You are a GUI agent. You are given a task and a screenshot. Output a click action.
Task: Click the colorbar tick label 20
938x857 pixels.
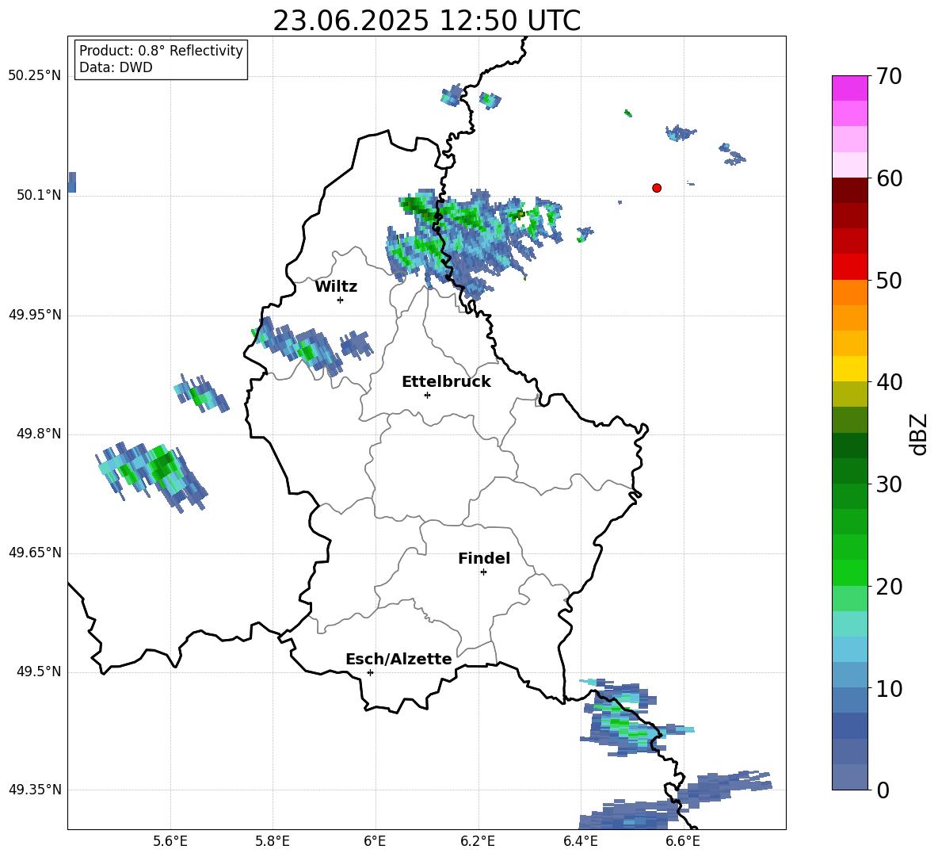point(888,587)
